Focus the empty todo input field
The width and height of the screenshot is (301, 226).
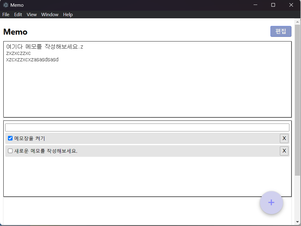[x=147, y=127]
